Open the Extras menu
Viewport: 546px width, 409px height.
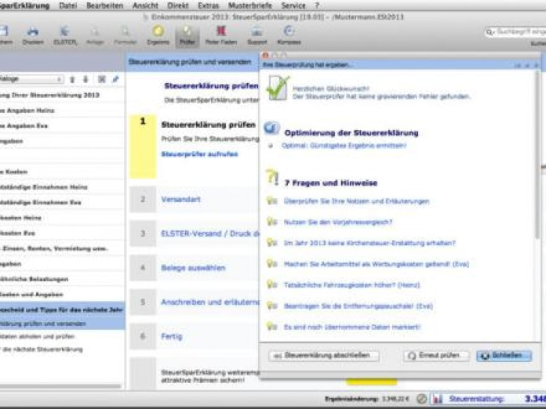pyautogui.click(x=208, y=5)
